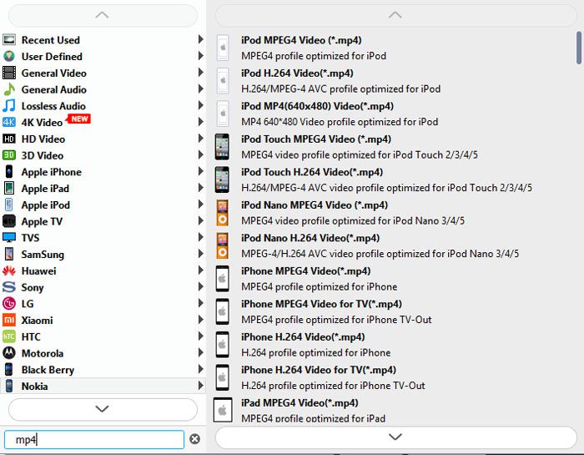Click the iPod Nano MPEG4 Video thumbnail

point(223,213)
